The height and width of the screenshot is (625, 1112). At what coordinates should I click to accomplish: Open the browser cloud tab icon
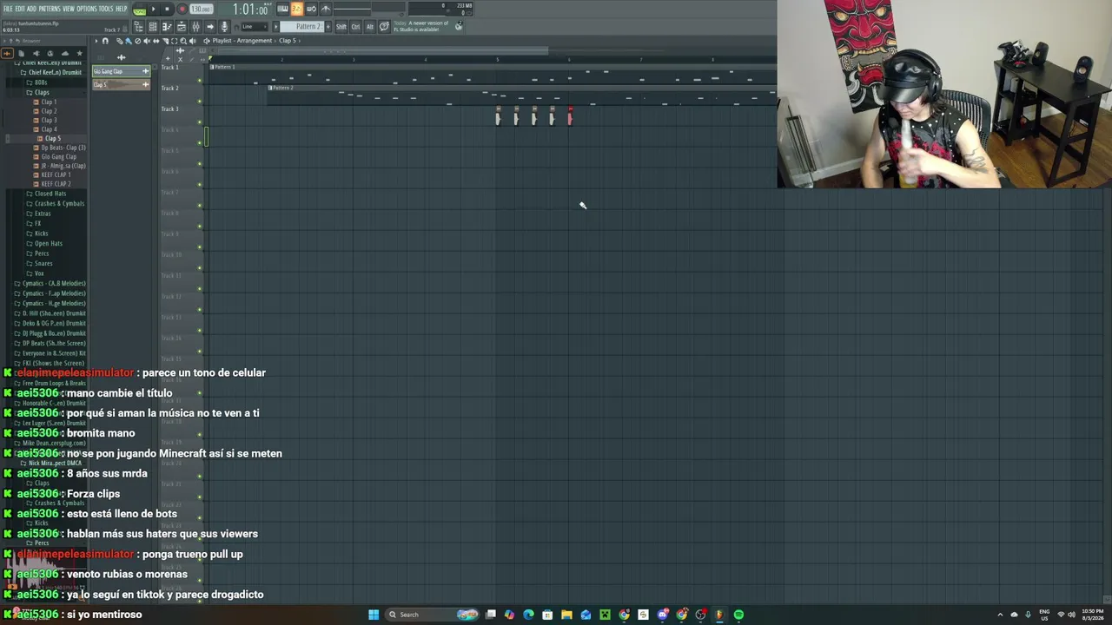(x=64, y=53)
